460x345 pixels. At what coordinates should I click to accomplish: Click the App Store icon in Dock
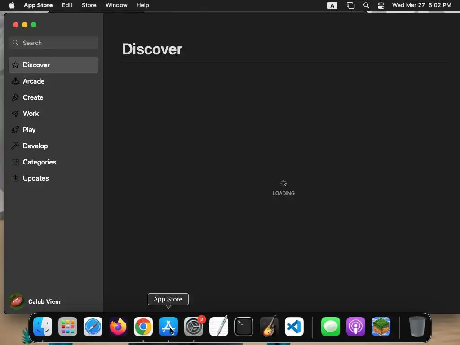click(168, 327)
